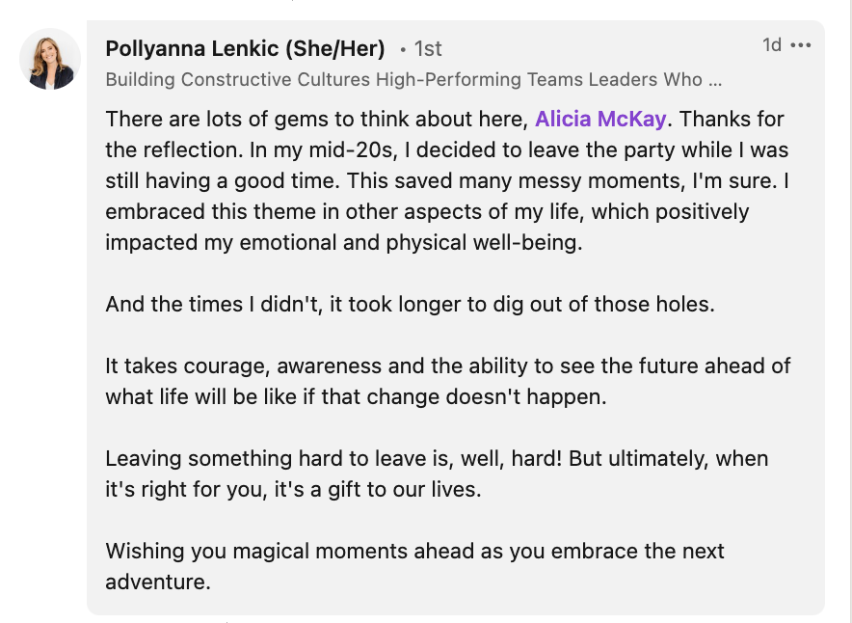The image size is (852, 623).
Task: Click Pollyanna Lenkic's profile photo
Action: pos(50,59)
